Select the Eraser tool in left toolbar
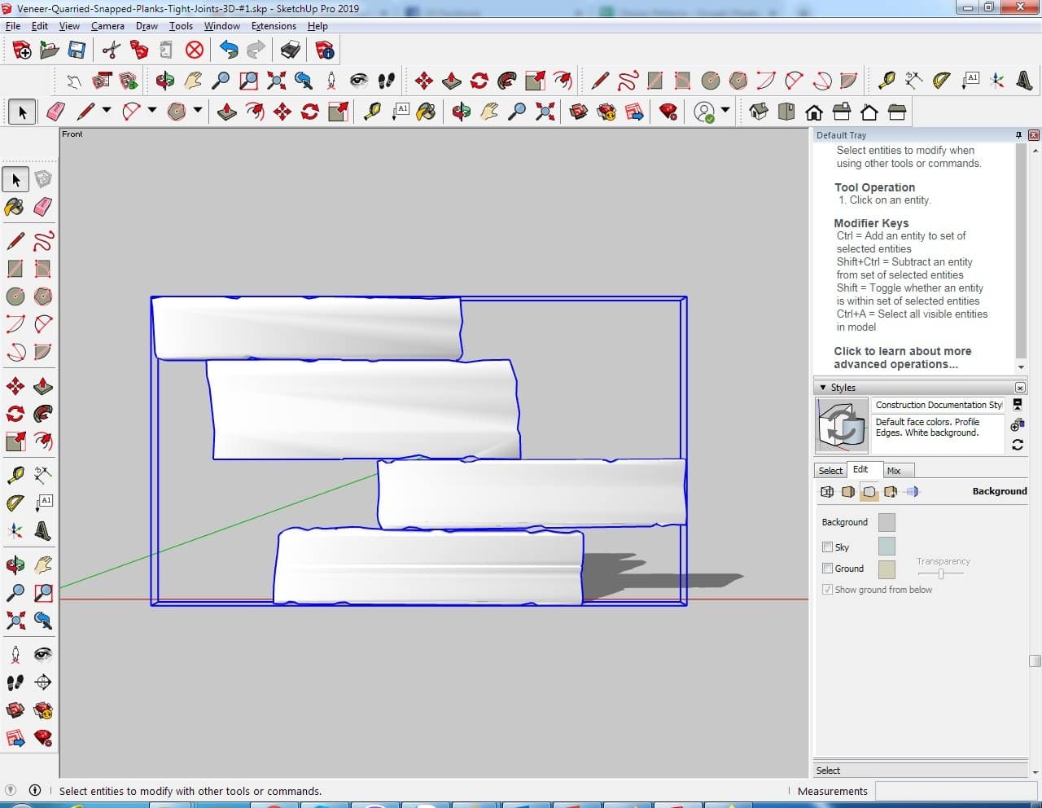 click(x=43, y=207)
